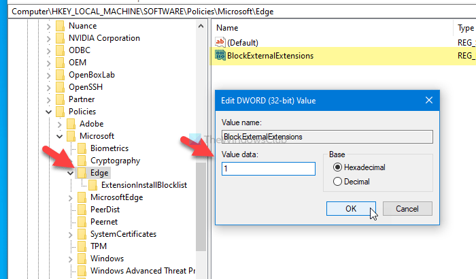Screen dimensions: 476x279
Task: Click the SystemCertificates folder icon
Action: click(82, 234)
